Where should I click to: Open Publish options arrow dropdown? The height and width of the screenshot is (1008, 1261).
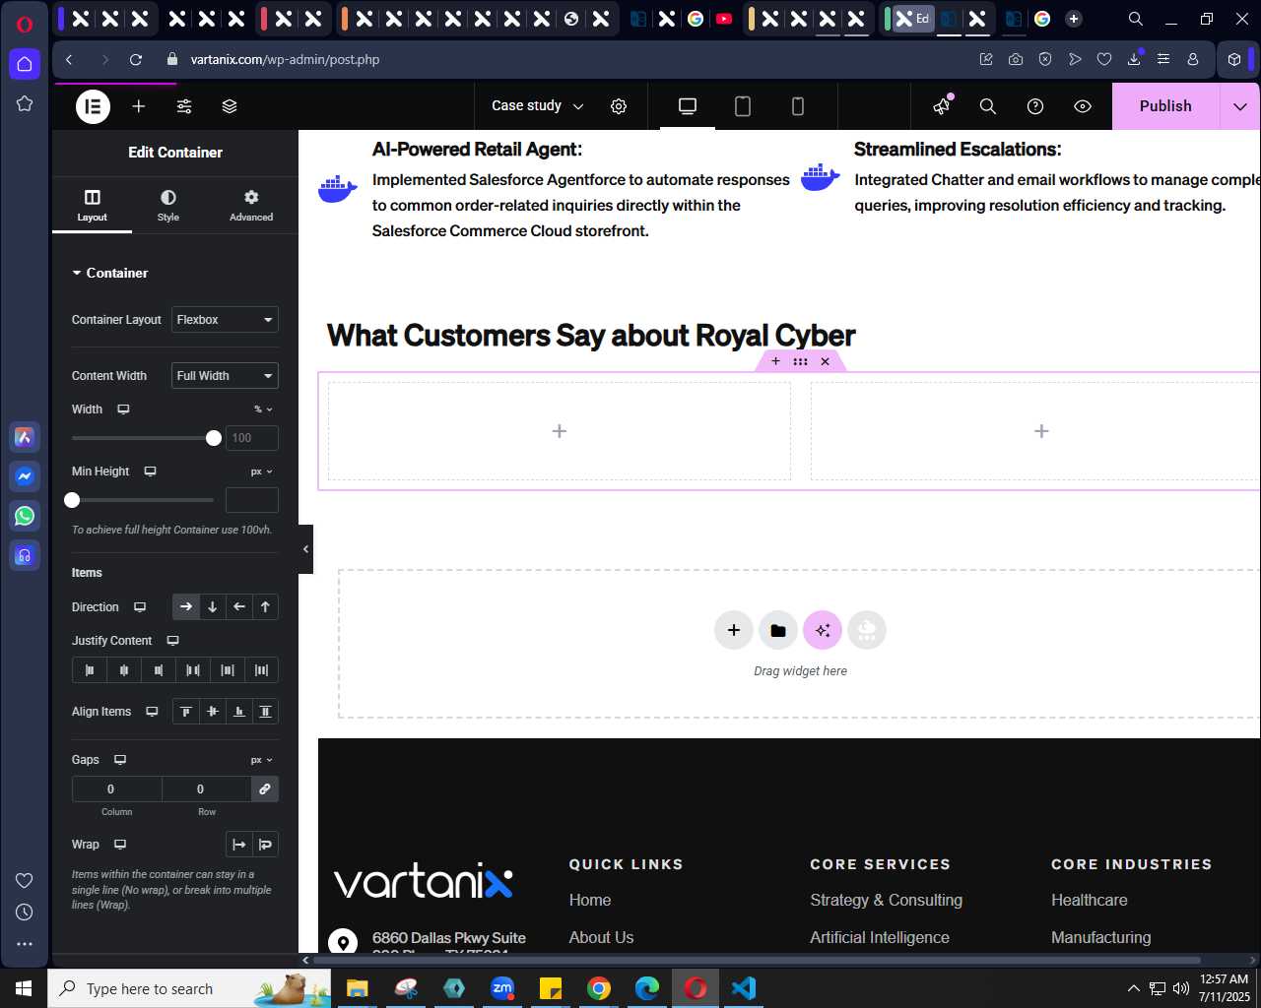(1239, 106)
